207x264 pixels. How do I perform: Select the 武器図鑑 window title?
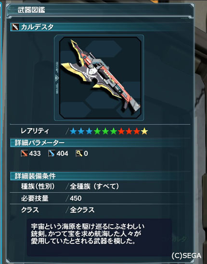tap(31, 10)
